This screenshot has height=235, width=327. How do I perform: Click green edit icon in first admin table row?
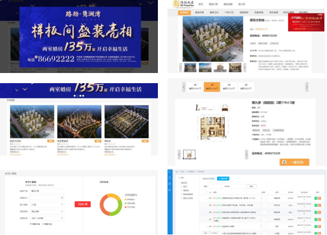pyautogui.click(x=316, y=198)
